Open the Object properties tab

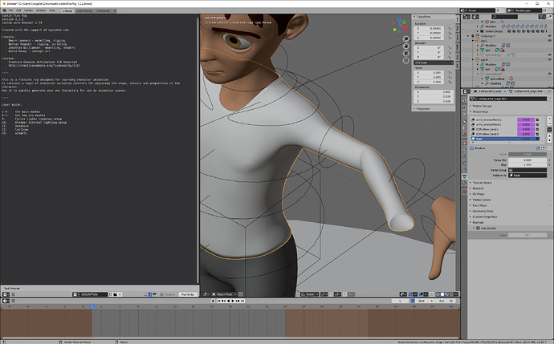coord(464,144)
